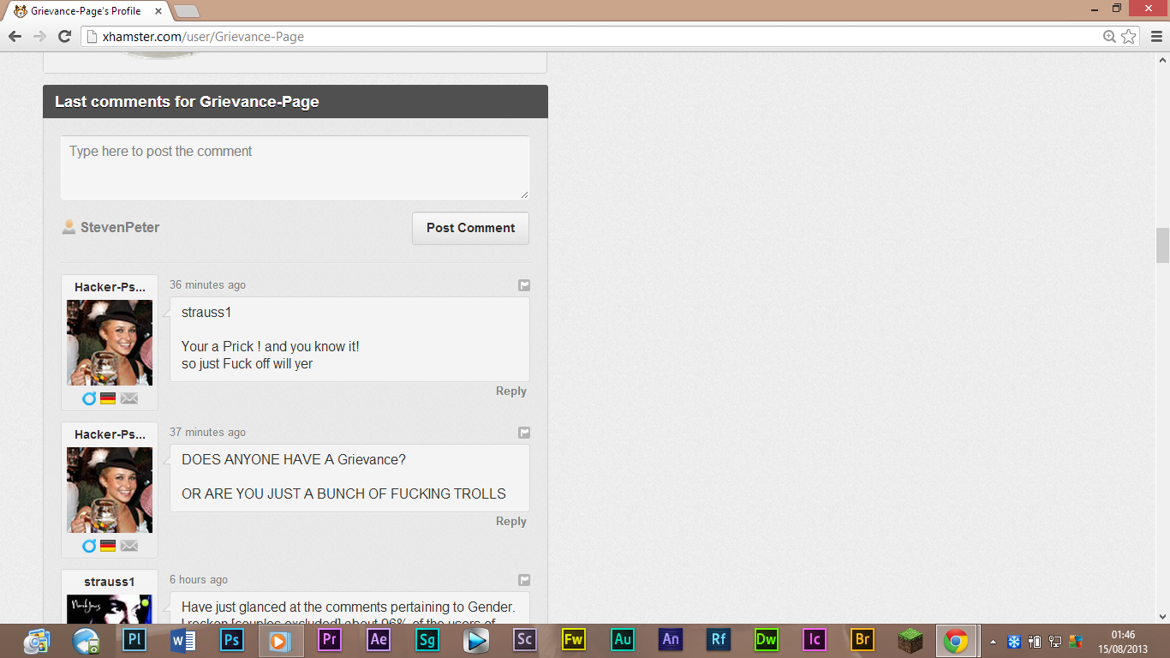This screenshot has height=658, width=1170.
Task: Flag the 36 minutes ago comment
Action: [x=524, y=285]
